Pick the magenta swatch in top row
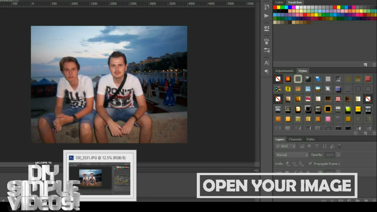Image resolution: width=377 pixels, height=212 pixels. click(294, 7)
